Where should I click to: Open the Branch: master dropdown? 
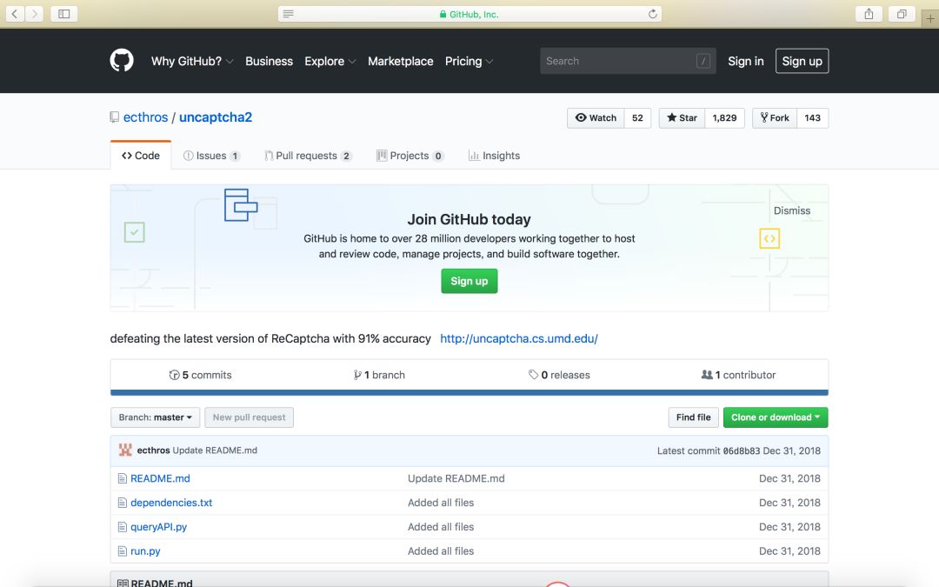(x=155, y=417)
